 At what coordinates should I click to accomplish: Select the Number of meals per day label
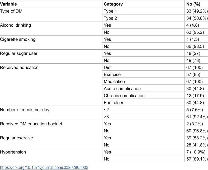point(25,110)
